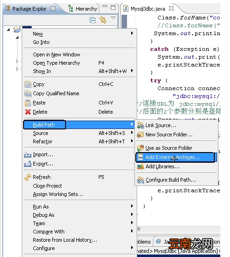Choose Add External Archives...
Image resolution: width=230 pixels, height=257 pixels.
click(x=176, y=157)
